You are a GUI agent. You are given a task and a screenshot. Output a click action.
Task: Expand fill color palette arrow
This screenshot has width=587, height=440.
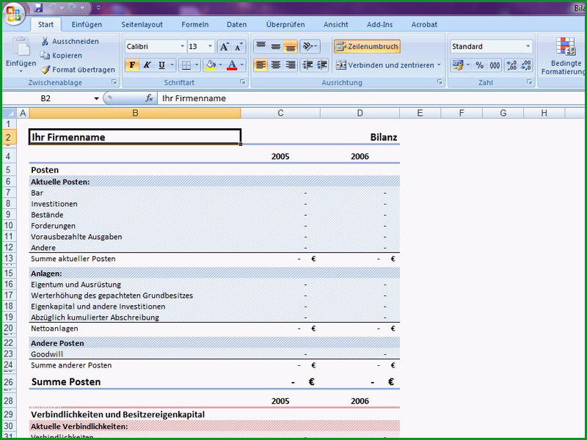click(221, 65)
